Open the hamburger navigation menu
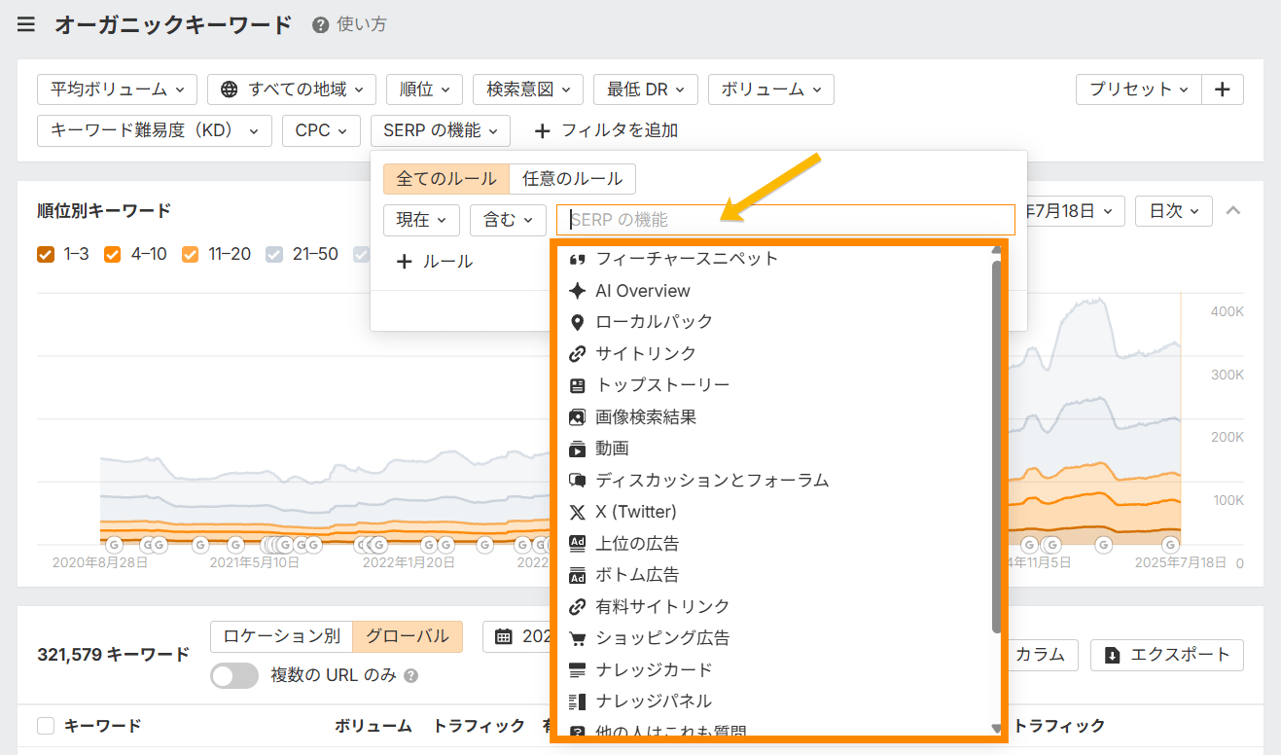Viewport: 1281px width, 755px height. tap(25, 24)
